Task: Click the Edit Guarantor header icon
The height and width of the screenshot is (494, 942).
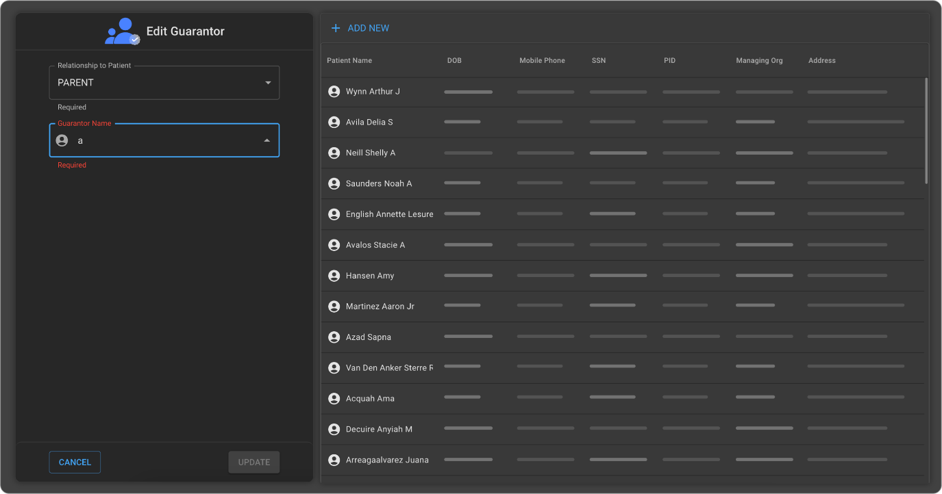Action: [122, 31]
